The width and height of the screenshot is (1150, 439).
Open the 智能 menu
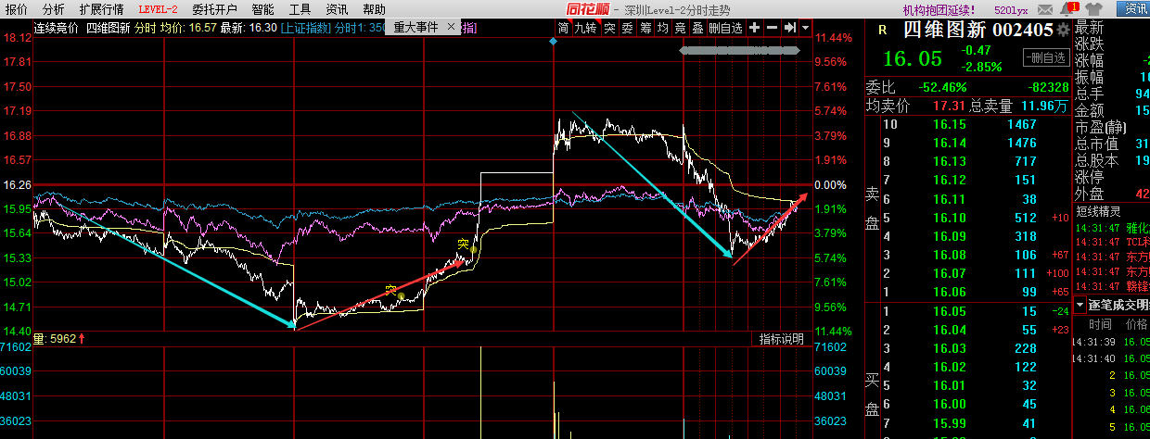262,9
